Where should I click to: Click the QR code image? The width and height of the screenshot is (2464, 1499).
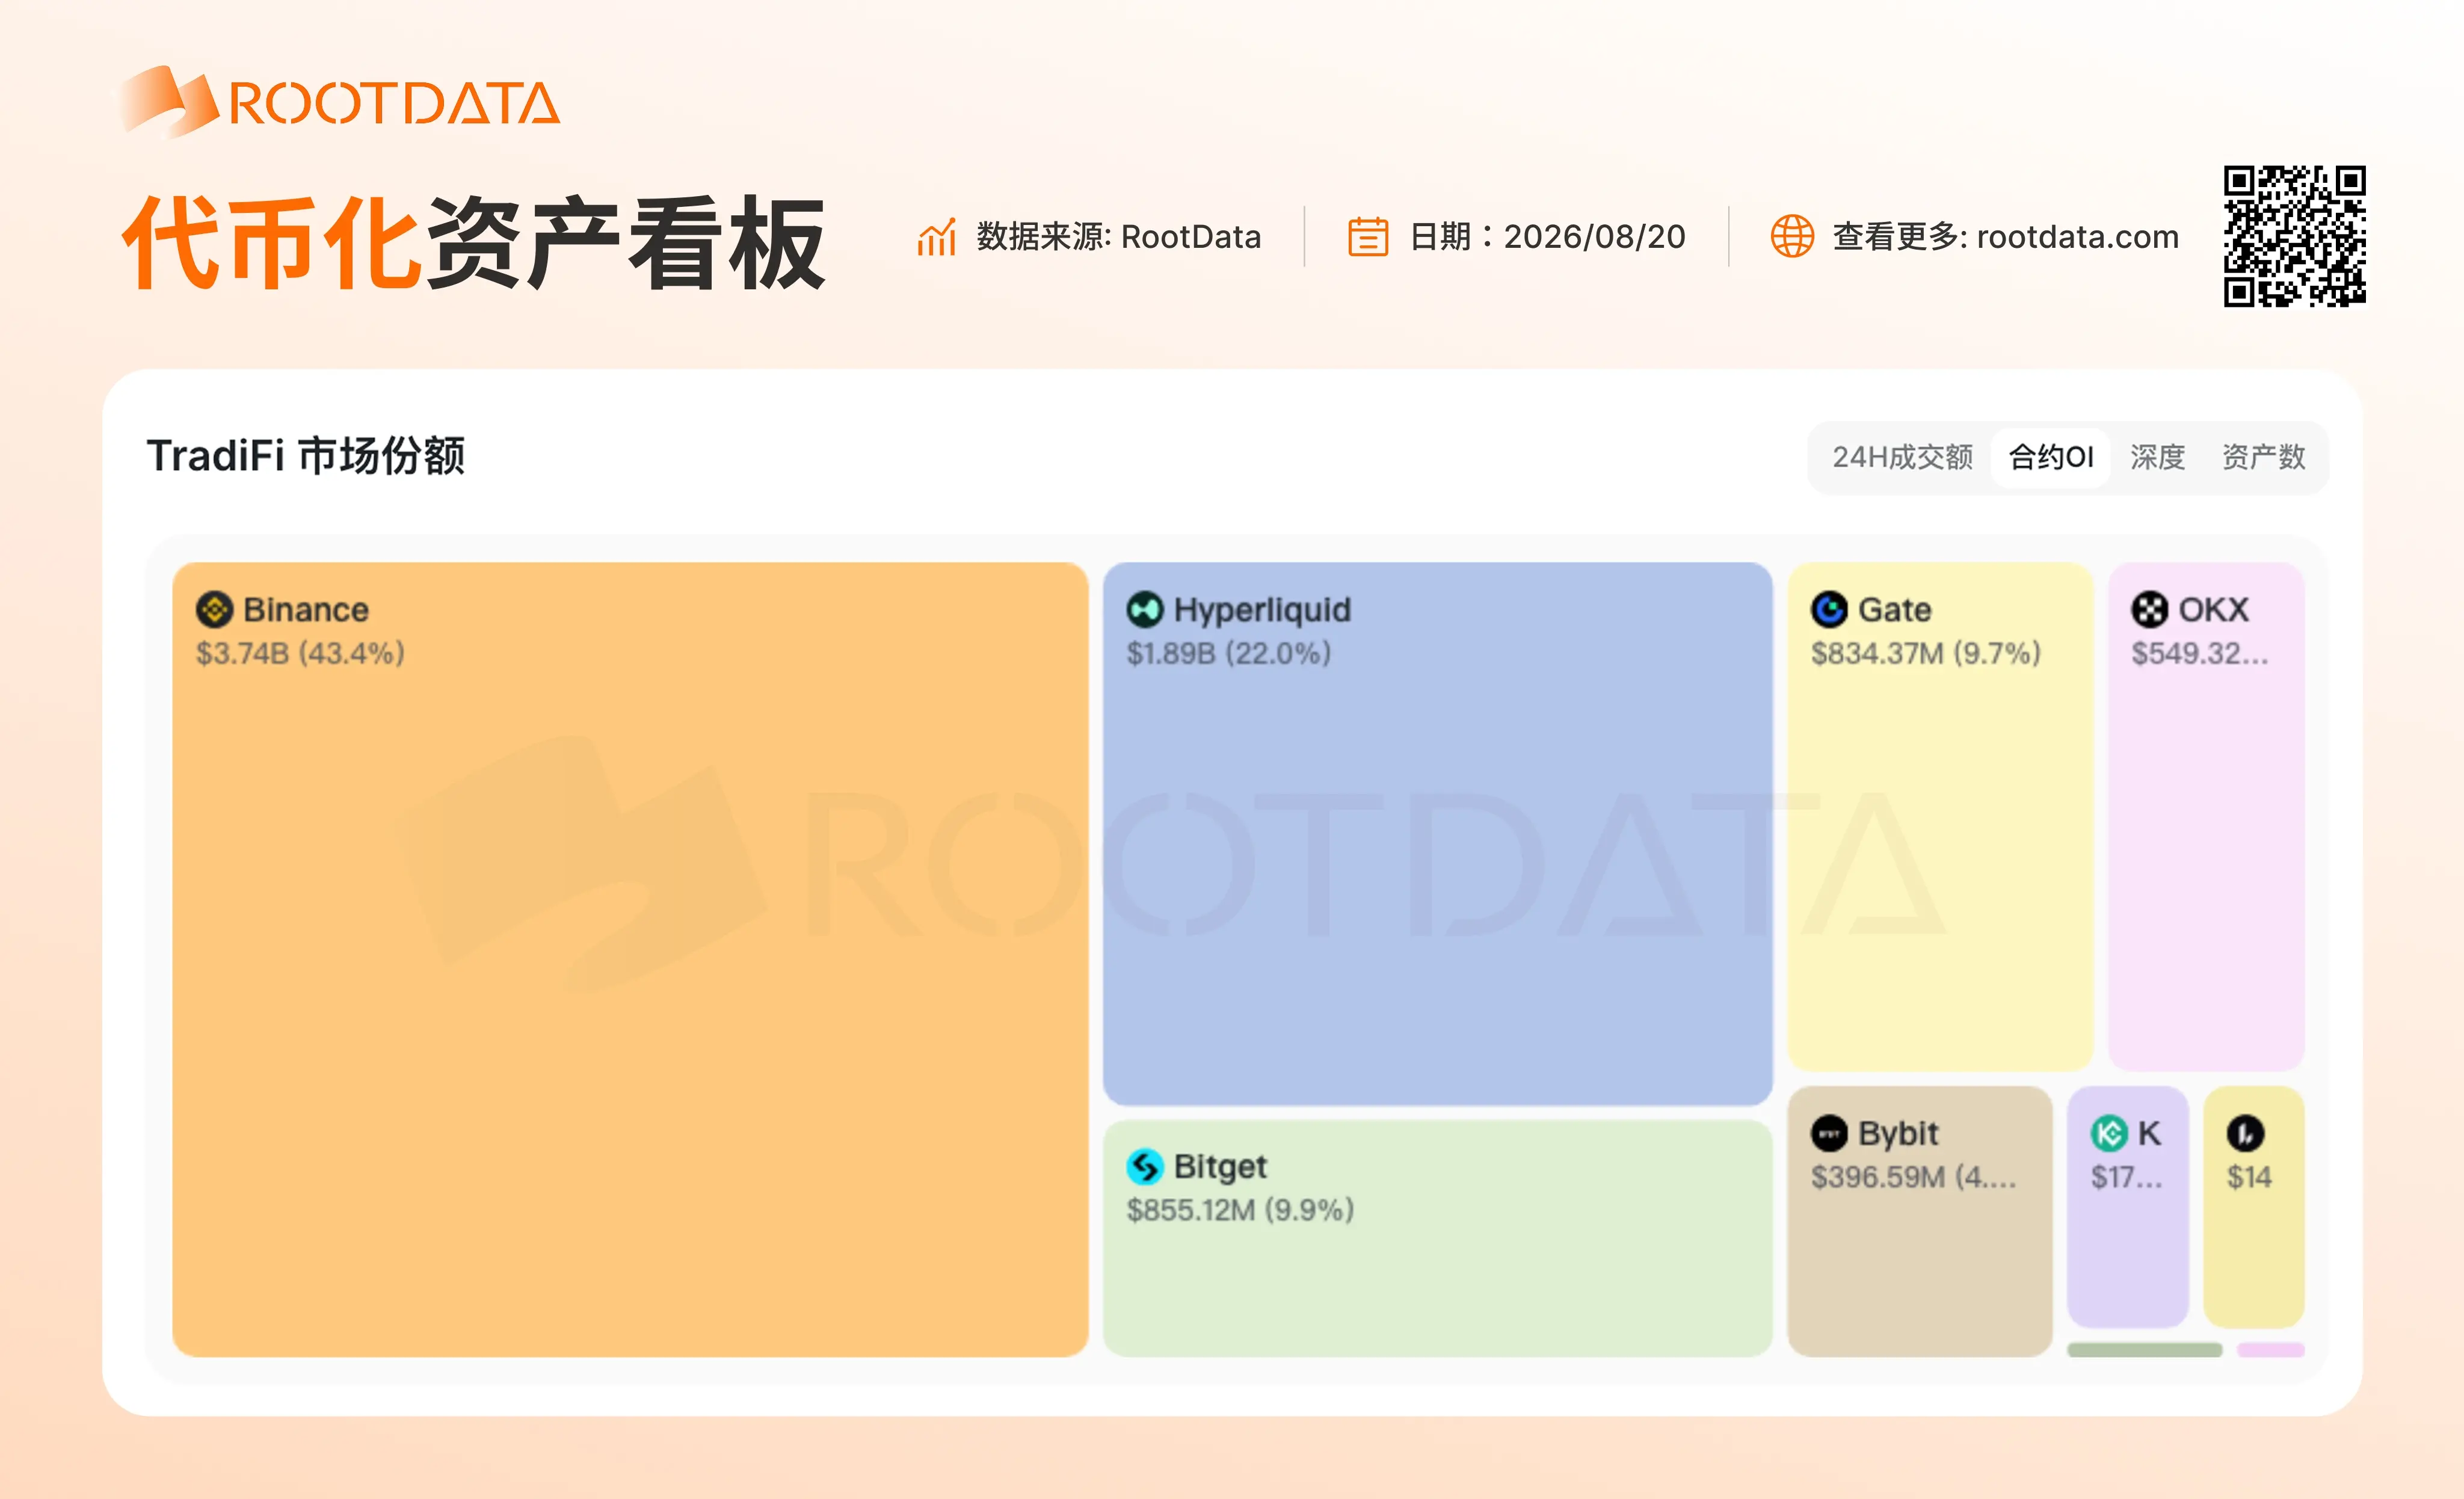tap(2294, 236)
